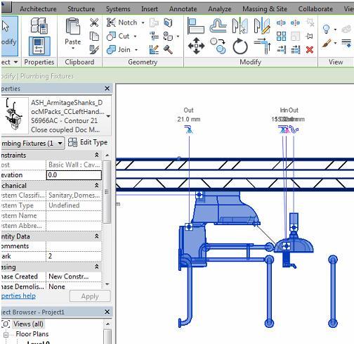The image size is (354, 344).
Task: Activate the Rotate tool icon
Action: coord(240,46)
